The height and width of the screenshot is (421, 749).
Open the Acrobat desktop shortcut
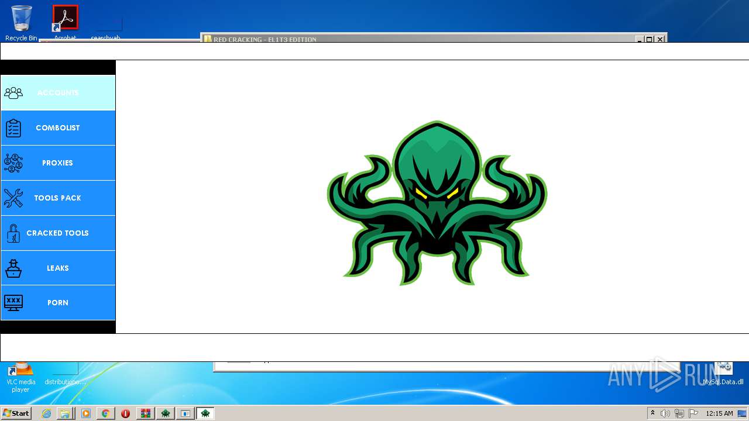pyautogui.click(x=65, y=23)
